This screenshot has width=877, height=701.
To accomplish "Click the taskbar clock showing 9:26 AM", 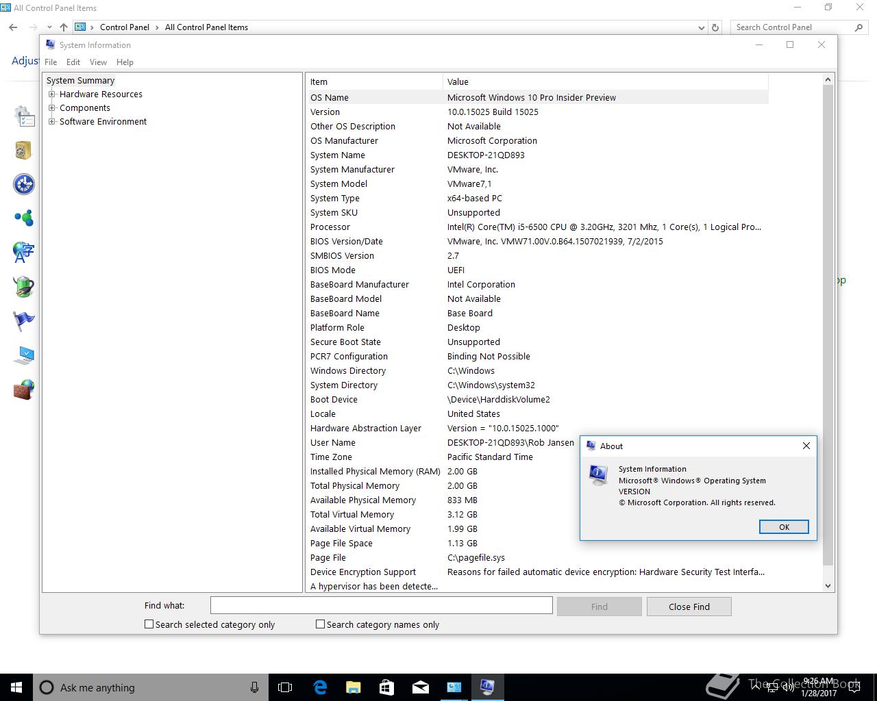I will (x=819, y=687).
